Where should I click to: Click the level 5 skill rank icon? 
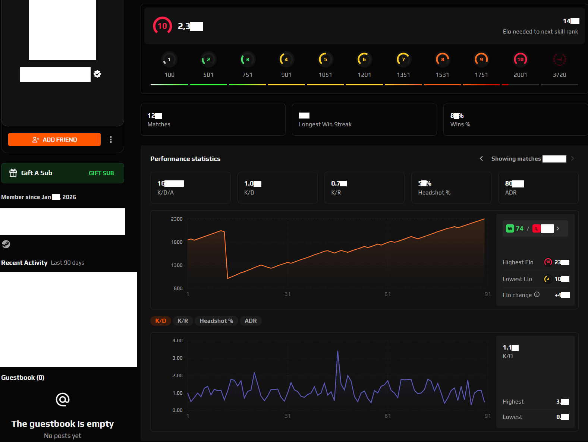pos(325,59)
